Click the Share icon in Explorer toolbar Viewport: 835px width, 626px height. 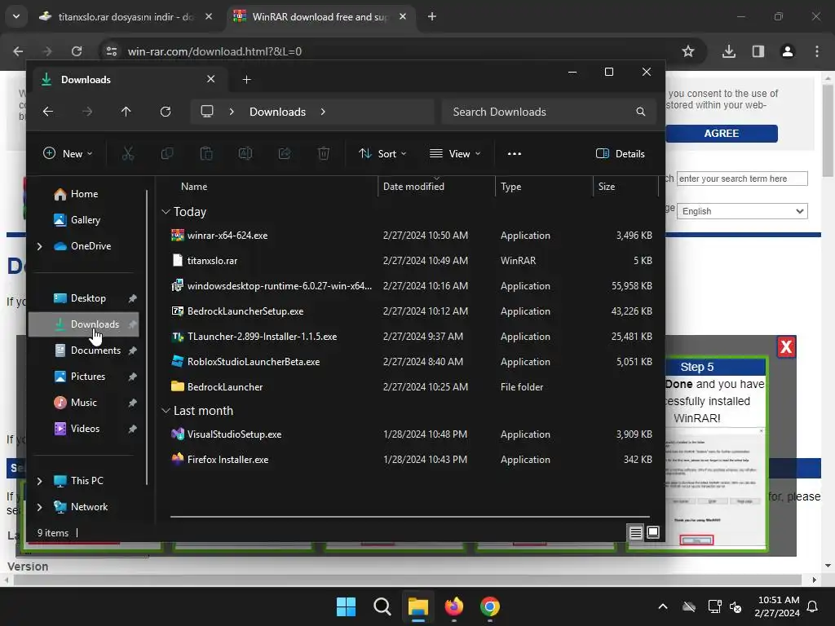point(285,154)
